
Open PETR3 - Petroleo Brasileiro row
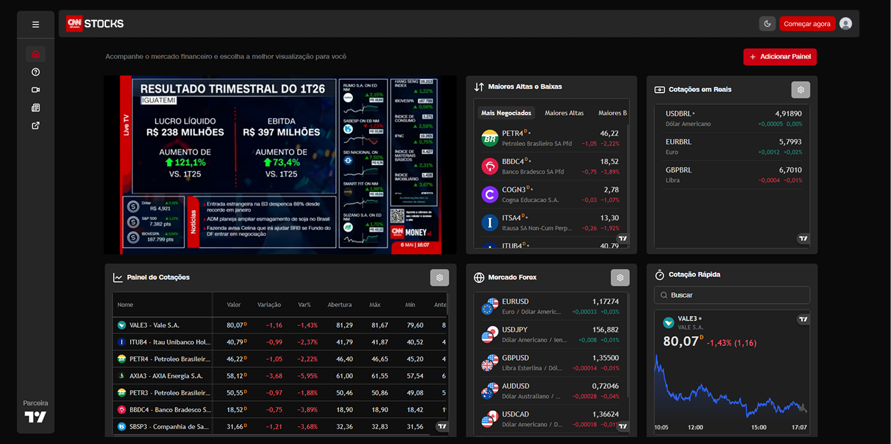[280, 393]
